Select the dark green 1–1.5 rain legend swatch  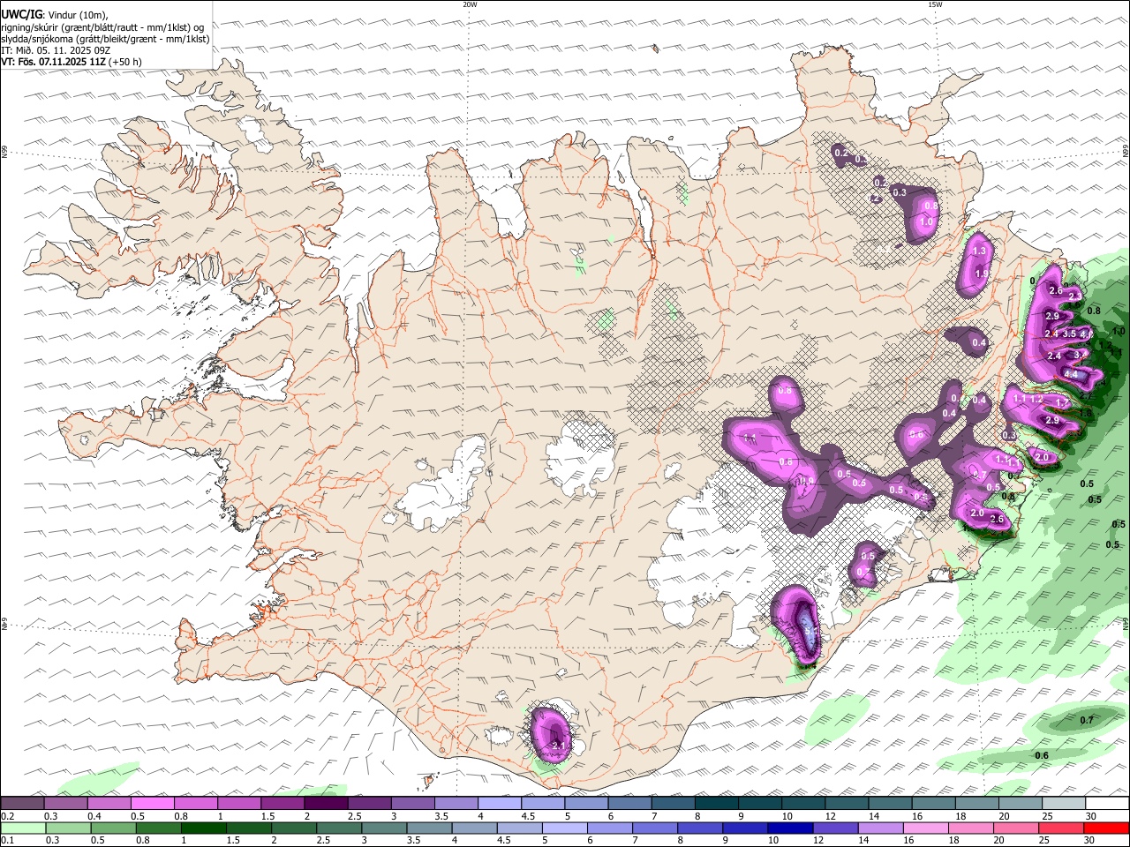(x=204, y=828)
